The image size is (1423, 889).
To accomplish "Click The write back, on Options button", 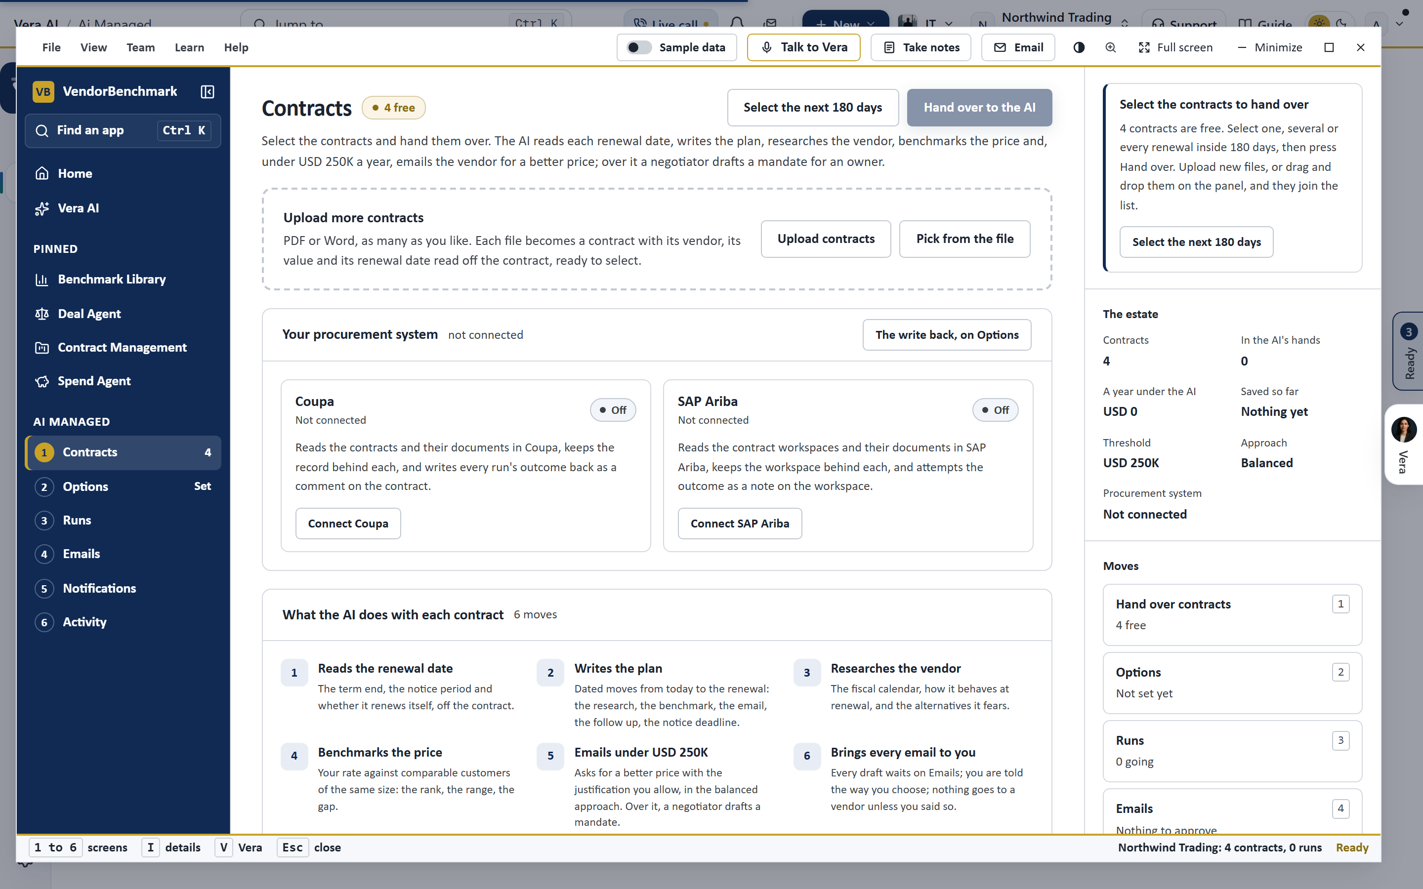I will (x=947, y=334).
